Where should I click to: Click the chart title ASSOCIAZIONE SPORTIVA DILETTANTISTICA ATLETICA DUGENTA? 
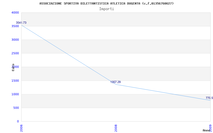click(106, 3)
